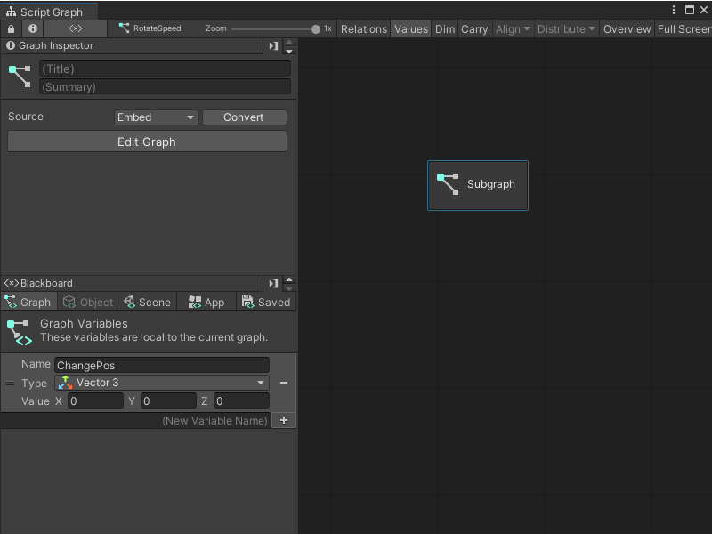Remove the ChangePos variable with the minus icon
Image resolution: width=712 pixels, height=534 pixels.
click(282, 383)
